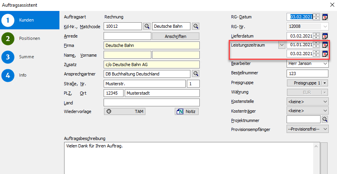Expand the Kostenstelle dropdown

pyautogui.click(x=307, y=101)
